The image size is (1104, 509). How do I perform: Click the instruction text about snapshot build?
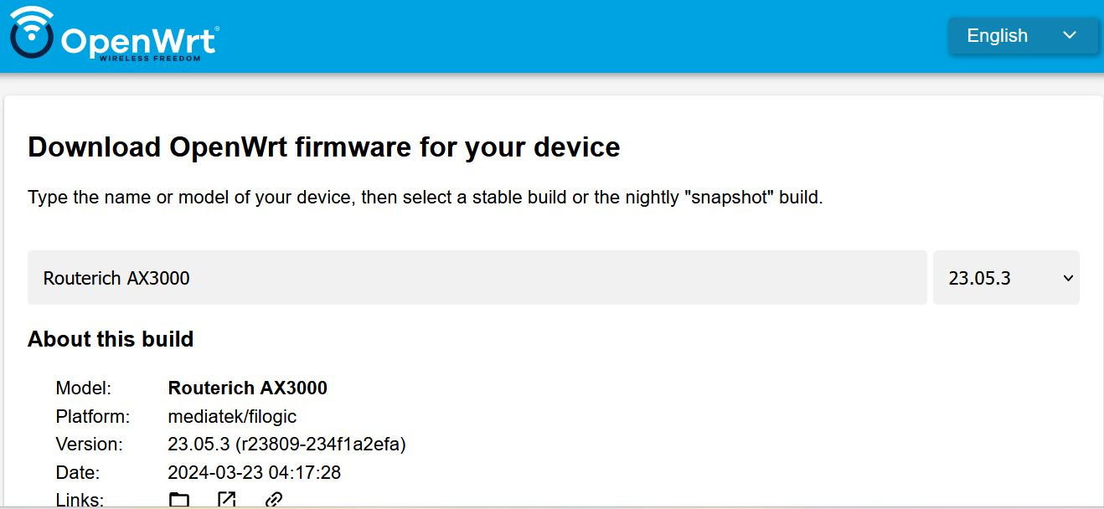pos(426,198)
